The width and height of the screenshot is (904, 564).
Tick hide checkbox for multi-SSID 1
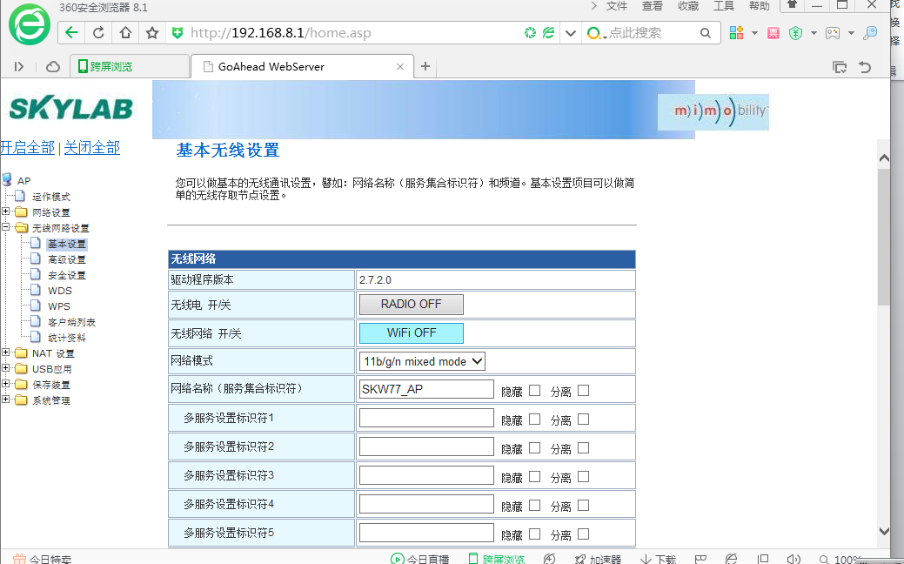point(534,420)
